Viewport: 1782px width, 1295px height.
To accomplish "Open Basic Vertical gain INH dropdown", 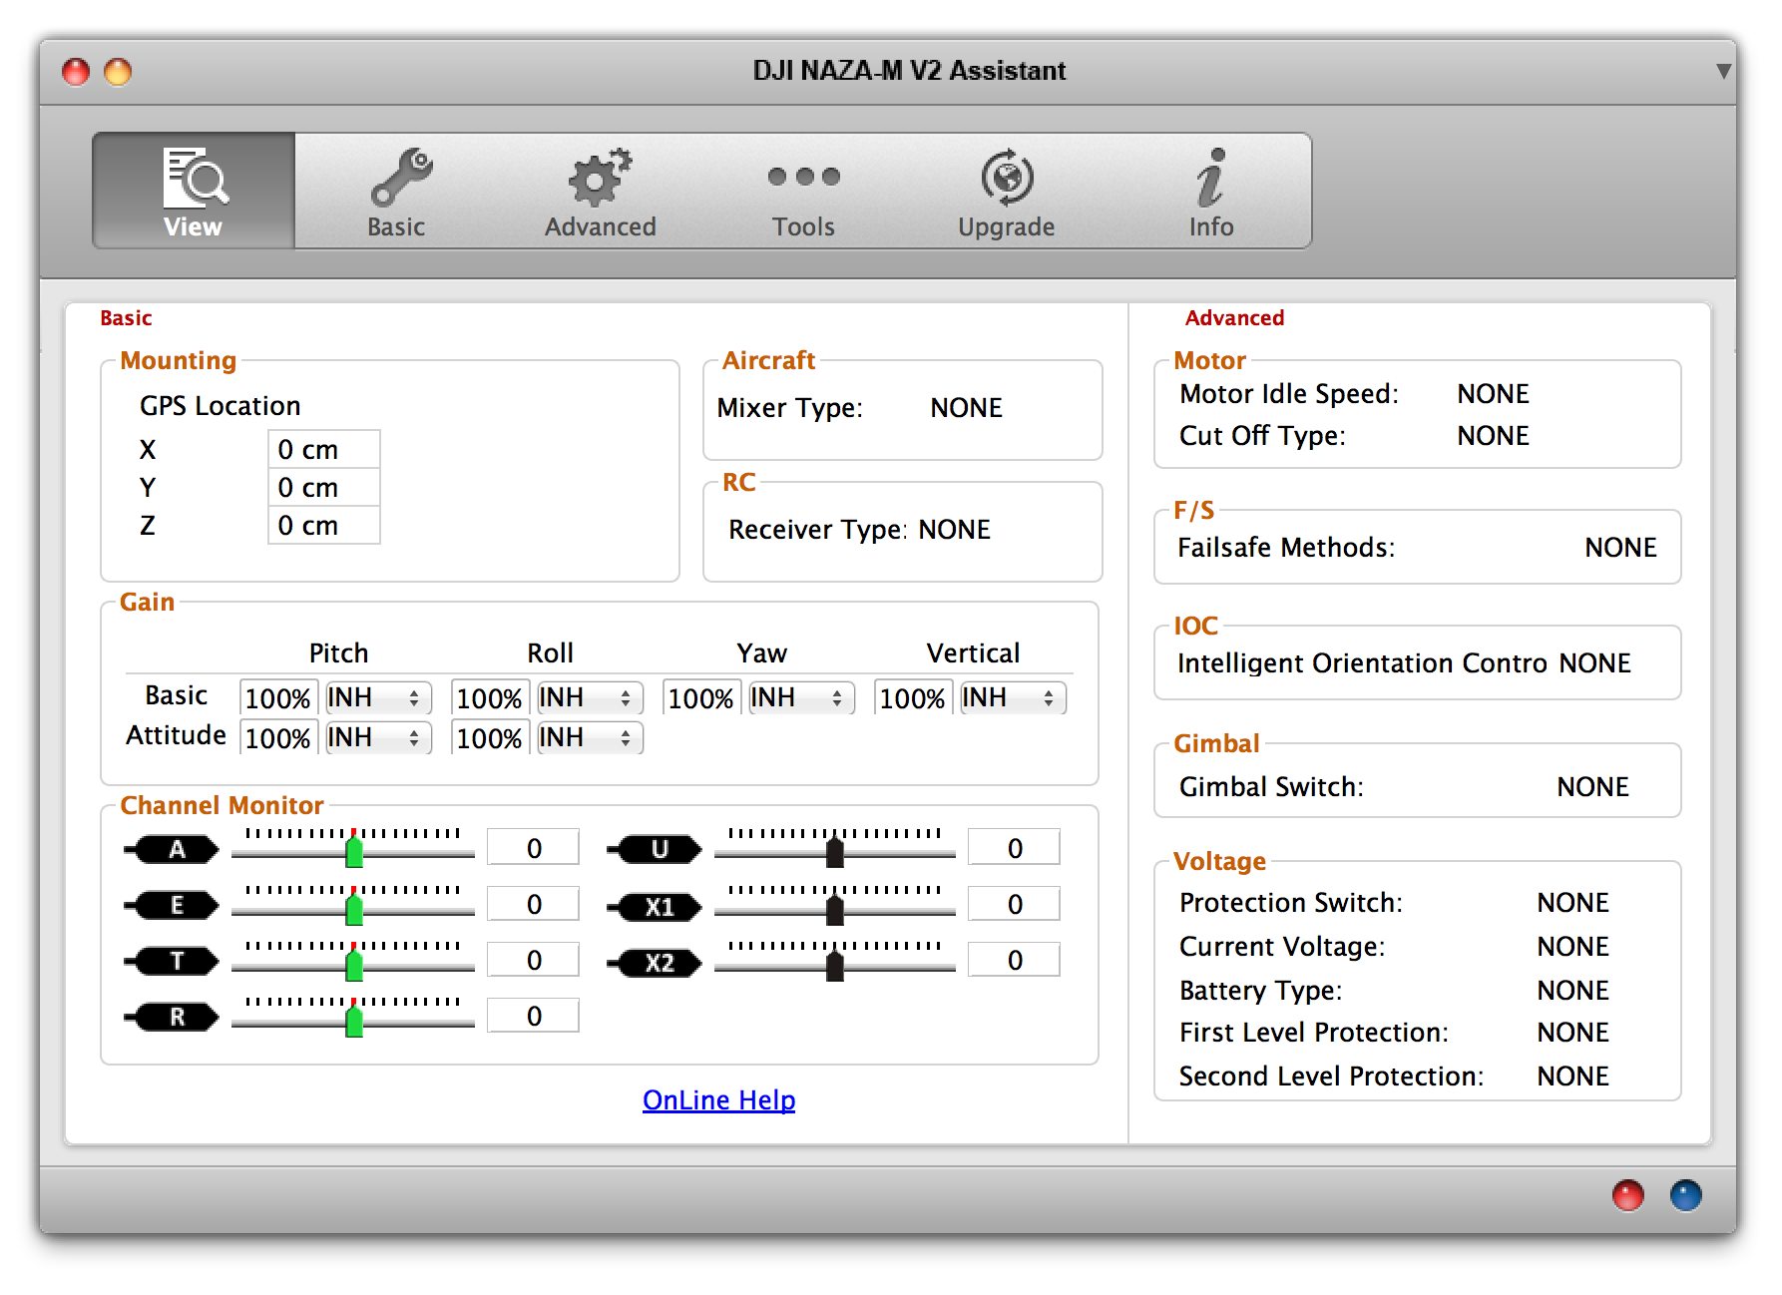I will [1013, 697].
